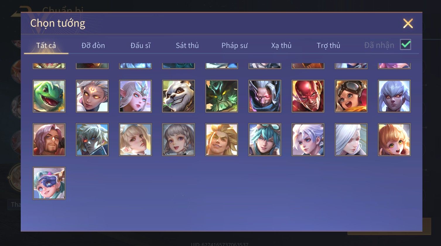The height and width of the screenshot is (246, 441).
Task: Close the Chọn tướng dialog
Action: coord(408,23)
